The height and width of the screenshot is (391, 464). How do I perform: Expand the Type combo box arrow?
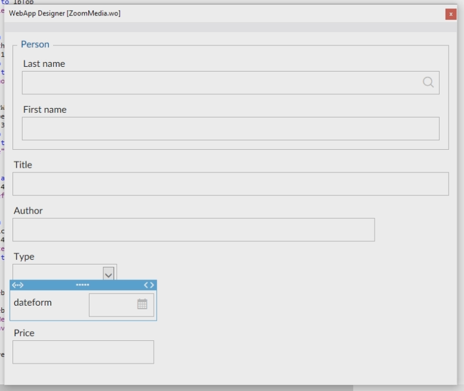click(109, 274)
